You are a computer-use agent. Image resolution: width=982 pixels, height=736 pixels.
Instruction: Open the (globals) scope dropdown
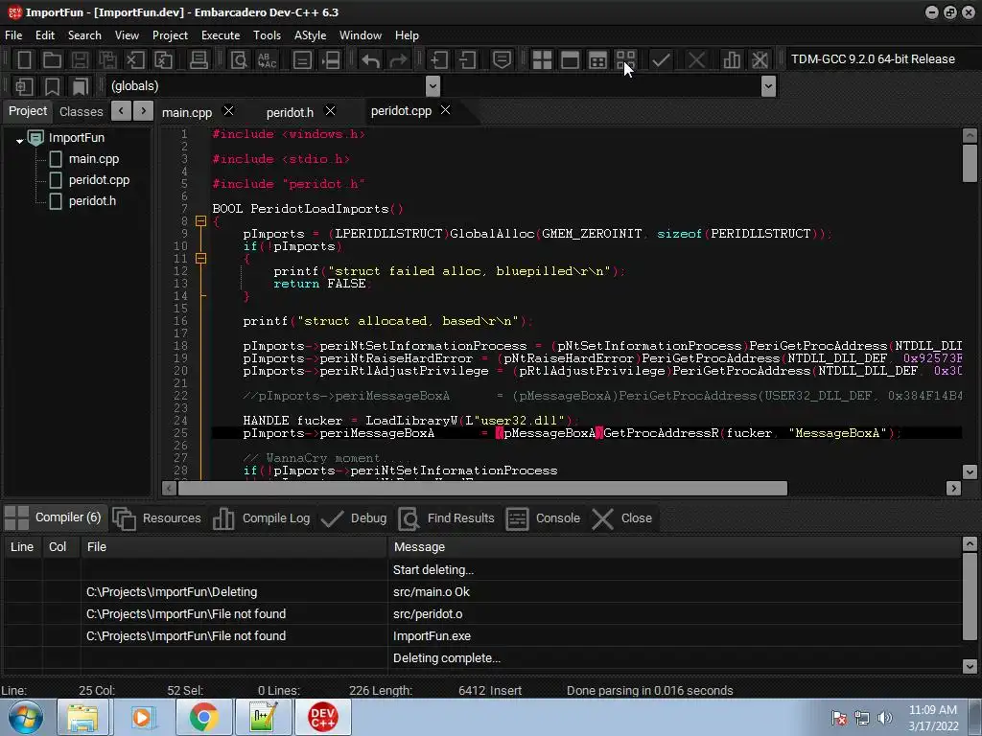click(x=432, y=86)
